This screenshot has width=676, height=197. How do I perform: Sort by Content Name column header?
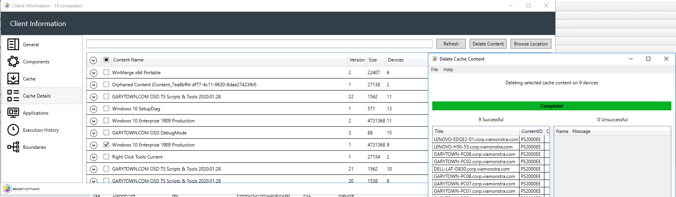tap(229, 60)
